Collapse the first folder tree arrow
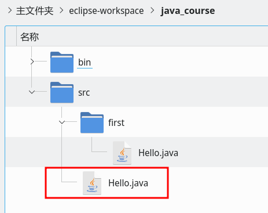Image resolution: width=268 pixels, height=213 pixels. [x=62, y=122]
